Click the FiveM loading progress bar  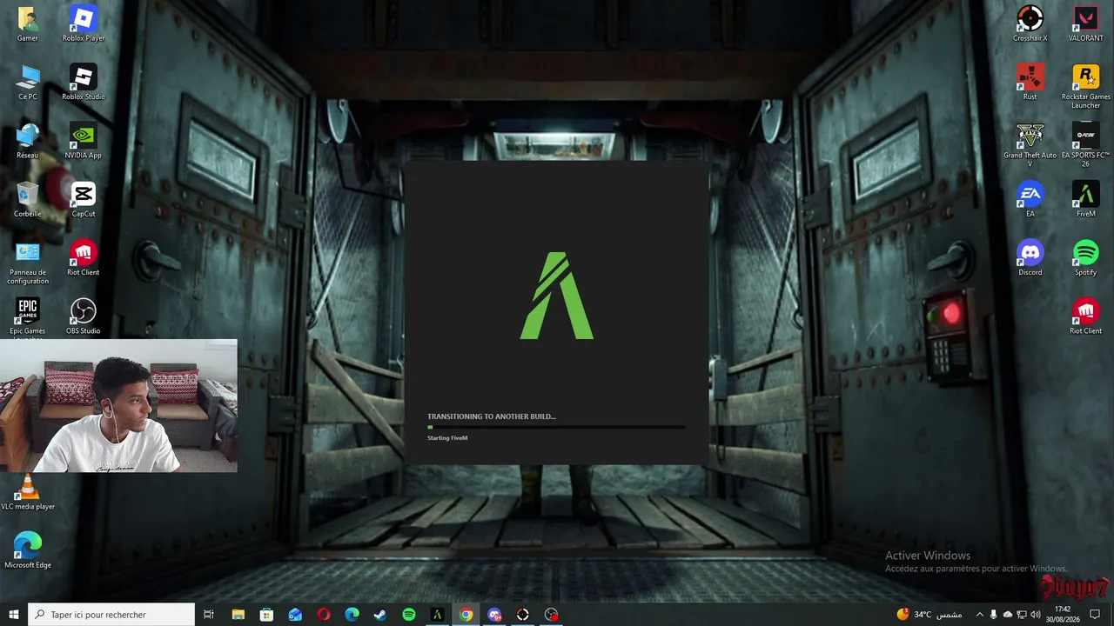556,427
